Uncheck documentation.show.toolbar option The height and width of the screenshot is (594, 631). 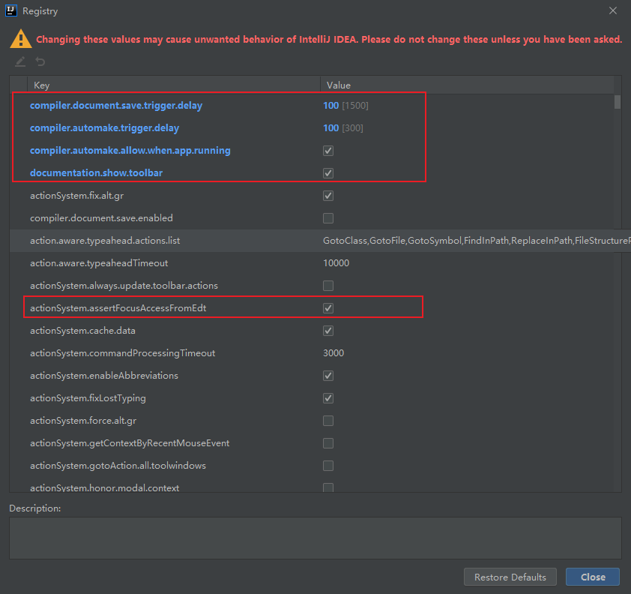pyautogui.click(x=328, y=173)
